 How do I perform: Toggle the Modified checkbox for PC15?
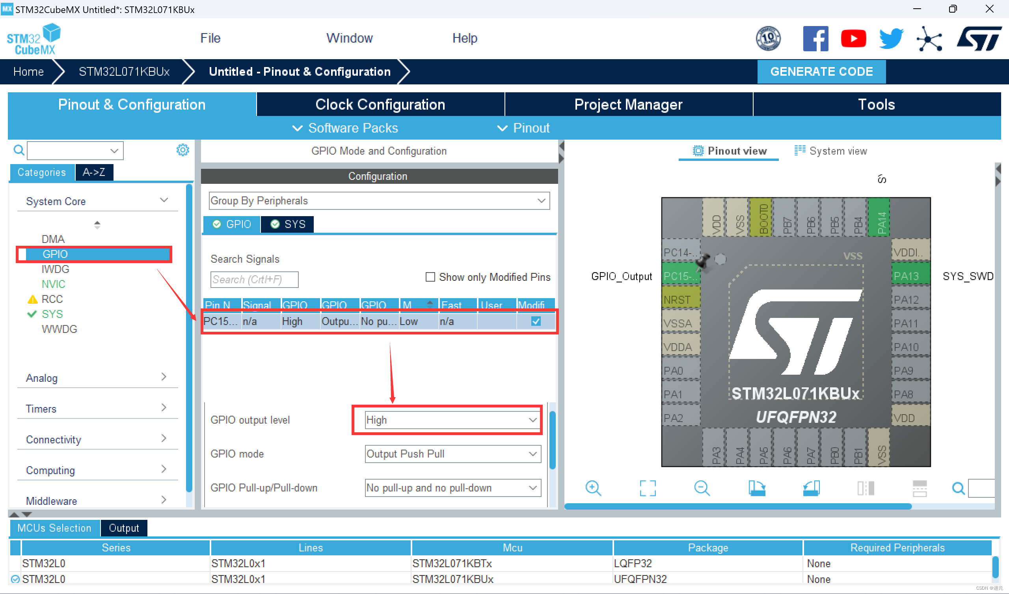tap(536, 321)
